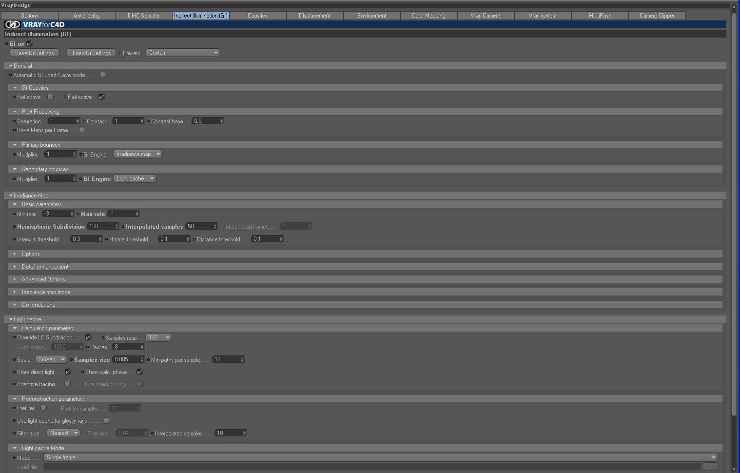Open the Scale dropdown set to Screen
The image size is (740, 473).
coord(51,359)
